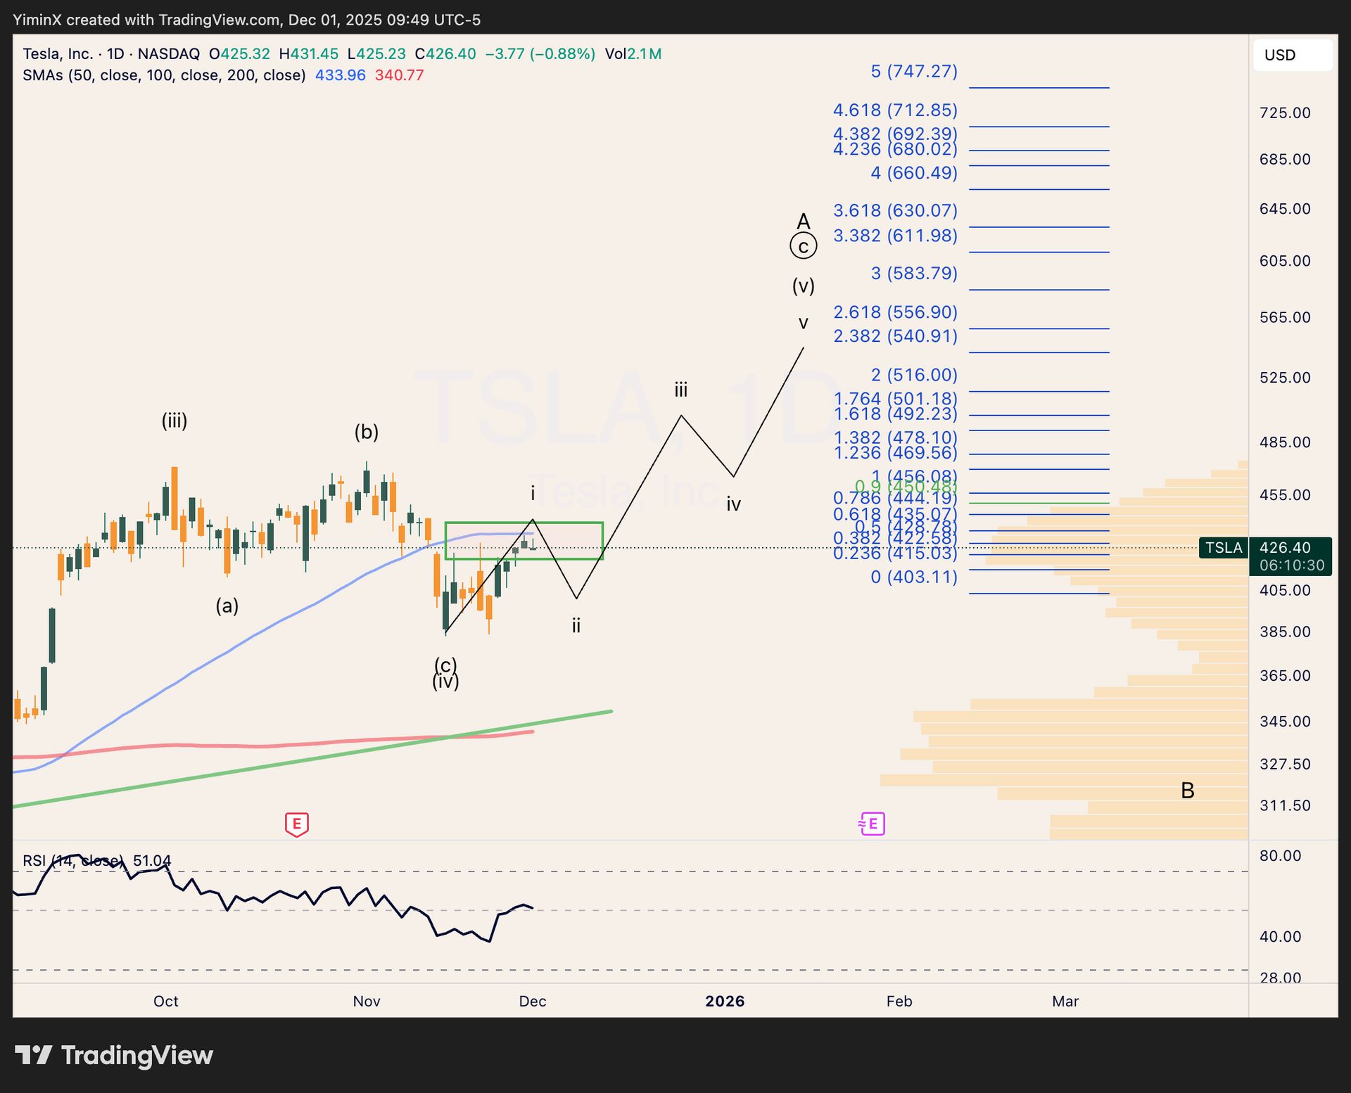Click the circled c wave label
This screenshot has width=1351, height=1093.
(803, 247)
